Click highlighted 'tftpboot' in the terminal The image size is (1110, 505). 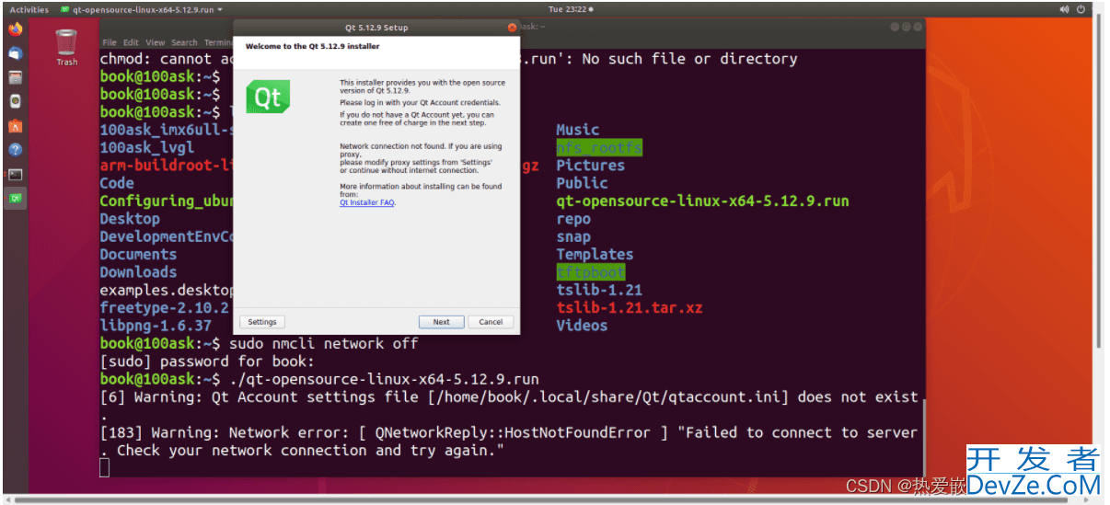point(591,272)
